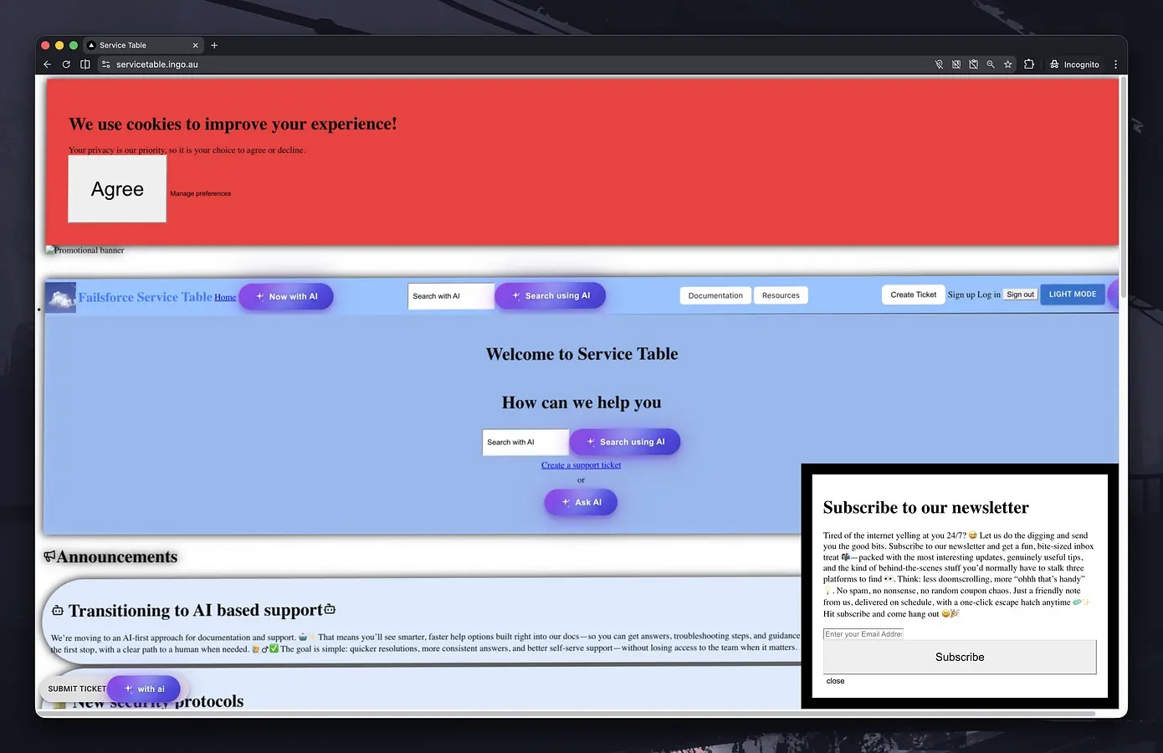The image size is (1163, 753).
Task: Subscribe to the newsletter
Action: point(959,657)
